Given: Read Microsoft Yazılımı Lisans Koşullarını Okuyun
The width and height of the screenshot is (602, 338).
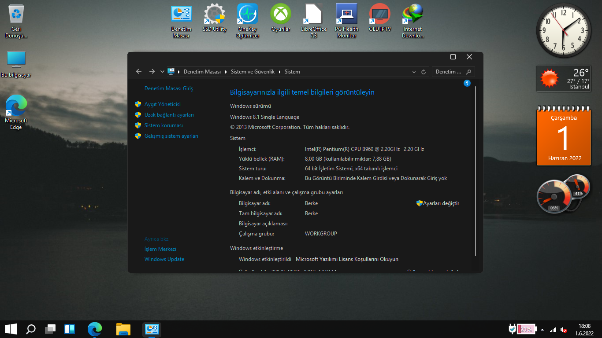Looking at the screenshot, I should 347,259.
